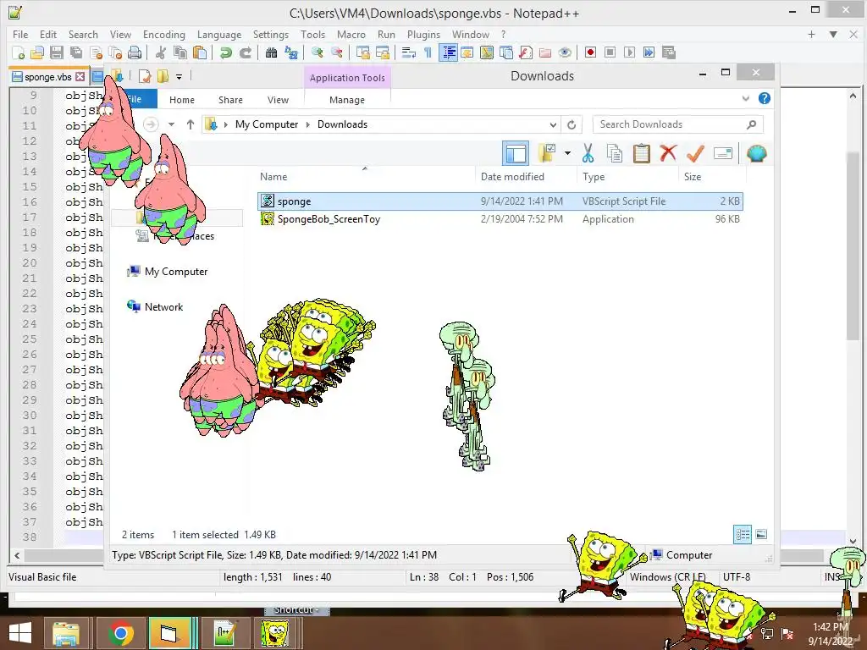Click the Zoom In magnifier icon
The height and width of the screenshot is (650, 867).
coord(317,52)
